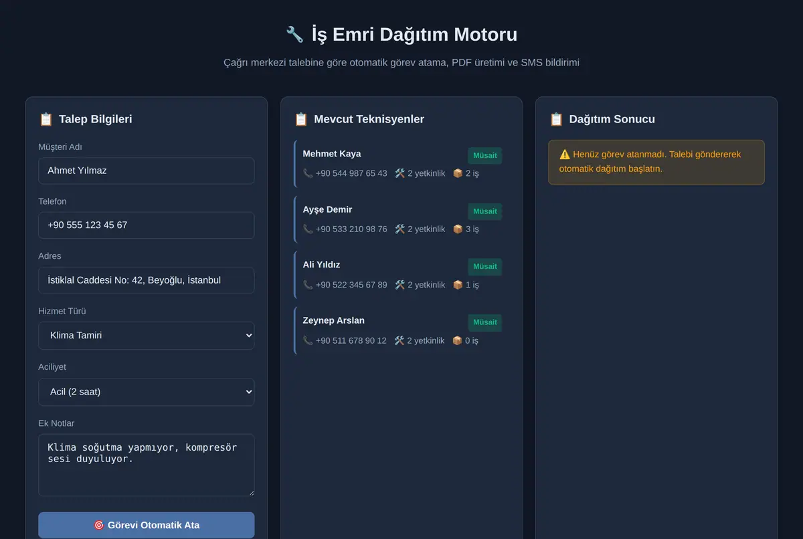Click the tools icon in Ali Yıldız's card
803x539 pixels.
(x=400, y=285)
